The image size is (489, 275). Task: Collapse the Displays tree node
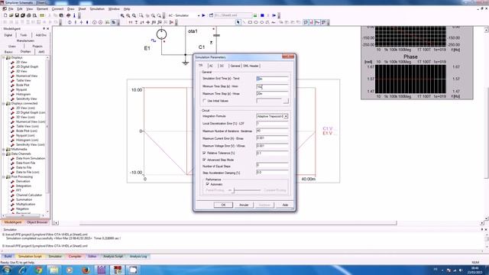click(4, 58)
